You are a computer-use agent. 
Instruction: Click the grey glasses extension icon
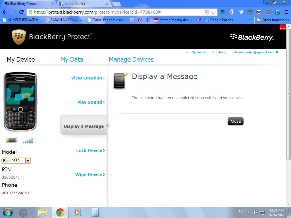click(x=250, y=12)
